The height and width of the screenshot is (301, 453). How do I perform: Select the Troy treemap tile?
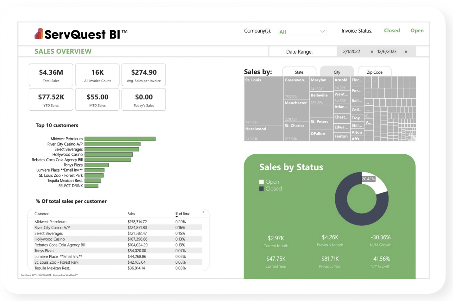357,118
